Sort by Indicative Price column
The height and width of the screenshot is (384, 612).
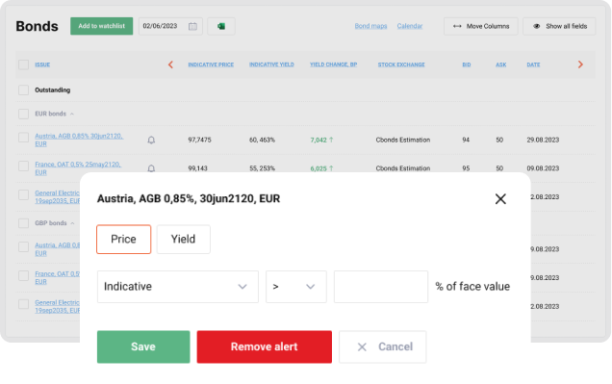click(x=211, y=64)
